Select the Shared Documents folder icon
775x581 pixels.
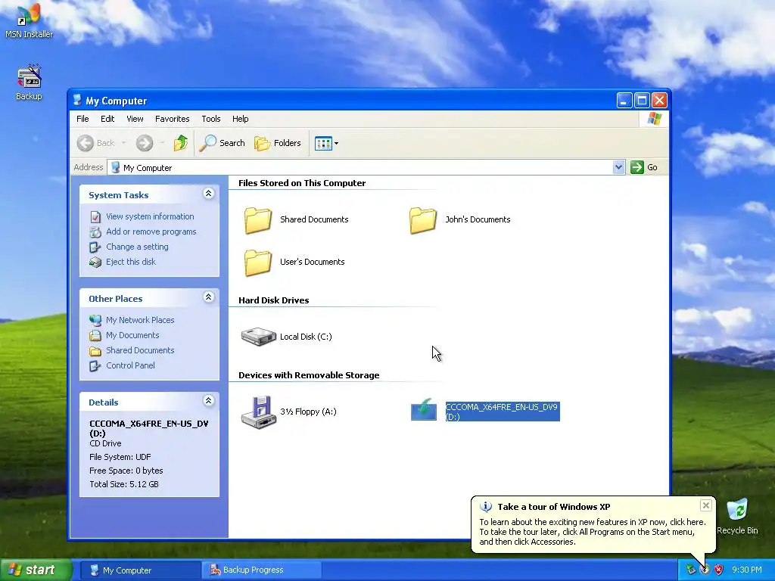coord(258,220)
